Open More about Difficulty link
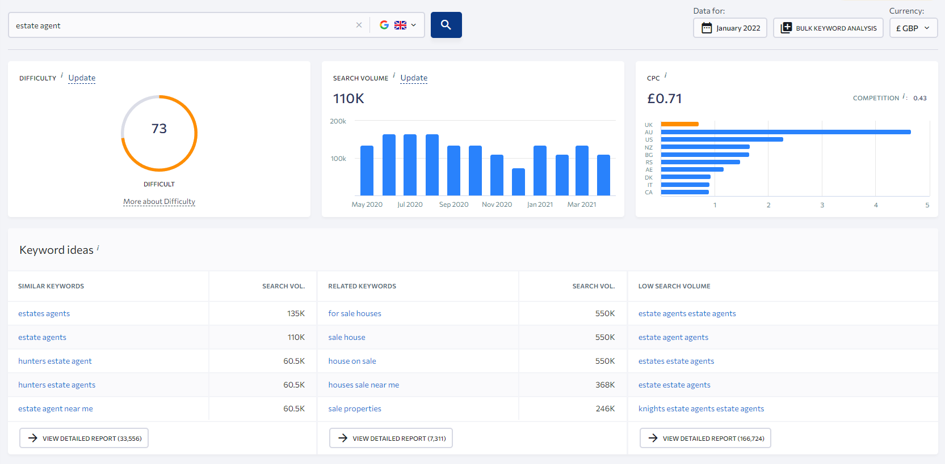This screenshot has height=464, width=945. tap(159, 202)
